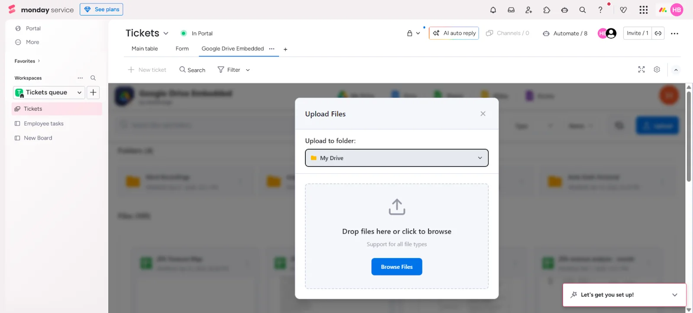Open the apps marketplace puzzle icon

click(x=547, y=10)
